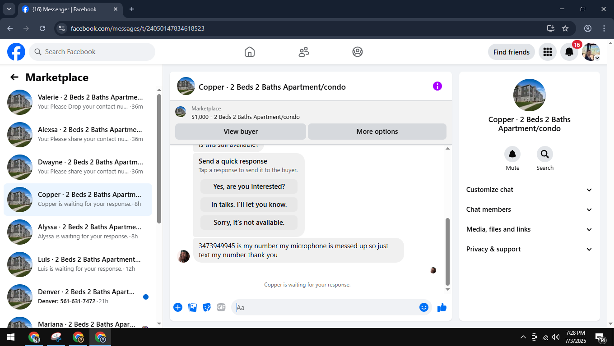Click the chat messages scrollbar
This screenshot has width=614, height=346.
tap(447, 251)
